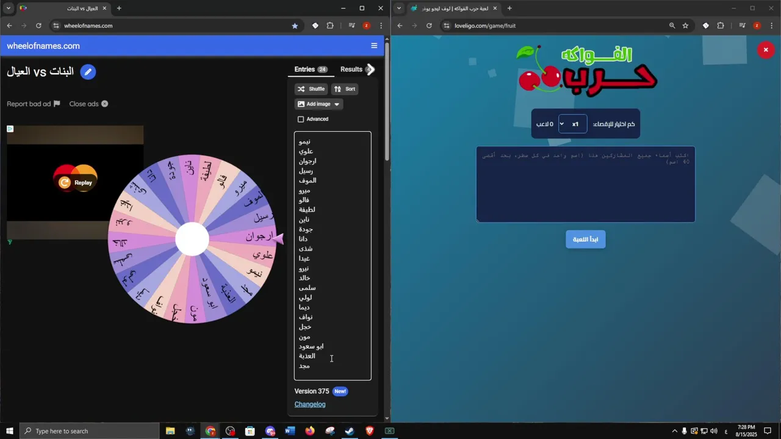
Task: Reload the loveligo game page
Action: pyautogui.click(x=429, y=26)
